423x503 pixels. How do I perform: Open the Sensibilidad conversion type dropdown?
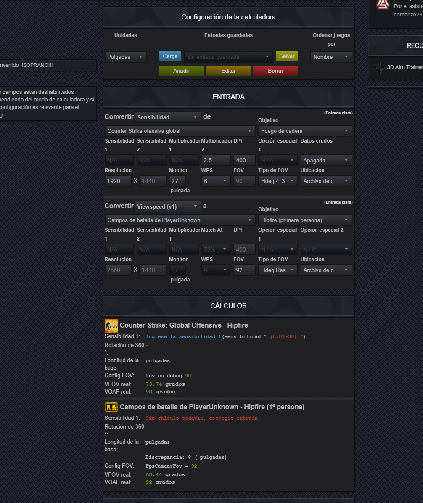(168, 117)
